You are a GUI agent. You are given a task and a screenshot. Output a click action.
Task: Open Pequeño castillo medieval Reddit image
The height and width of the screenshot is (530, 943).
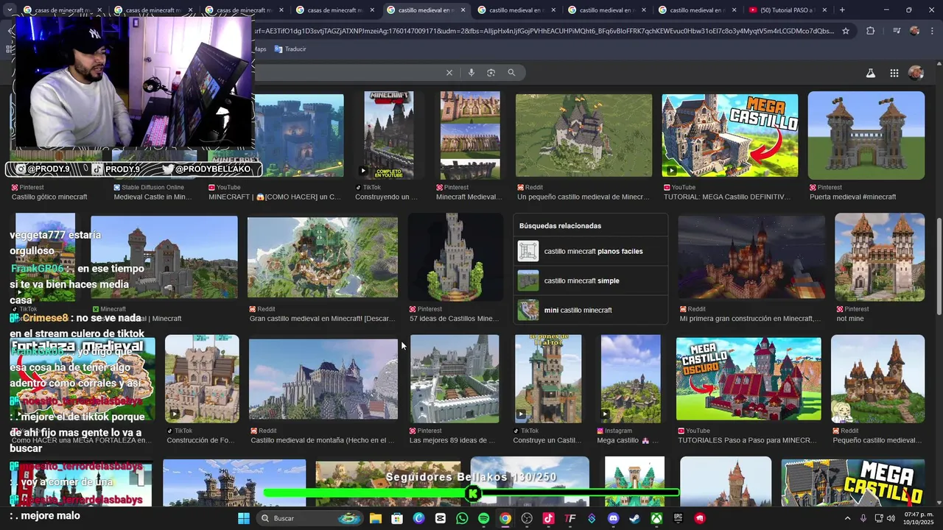pyautogui.click(x=877, y=379)
